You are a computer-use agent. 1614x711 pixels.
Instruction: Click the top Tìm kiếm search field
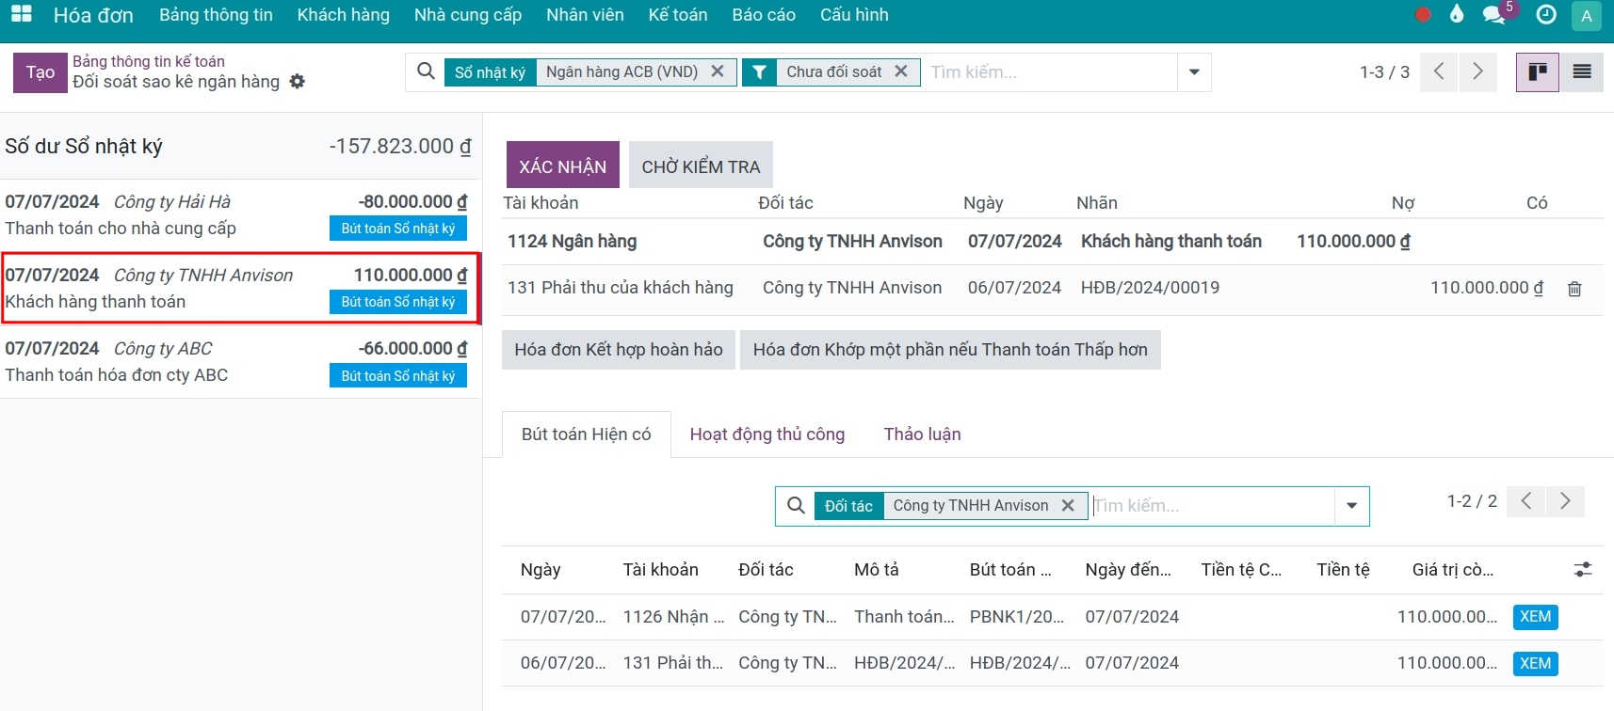(x=1050, y=72)
